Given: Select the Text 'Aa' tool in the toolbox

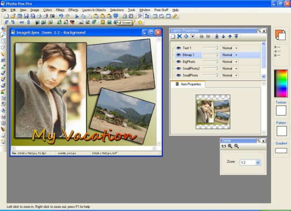Looking at the screenshot, I should [x=3, y=117].
